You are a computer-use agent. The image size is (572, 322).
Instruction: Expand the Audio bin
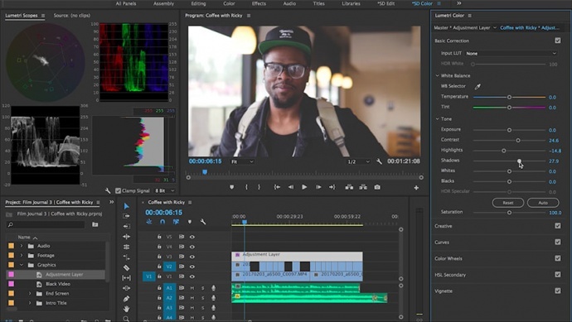tap(22, 246)
